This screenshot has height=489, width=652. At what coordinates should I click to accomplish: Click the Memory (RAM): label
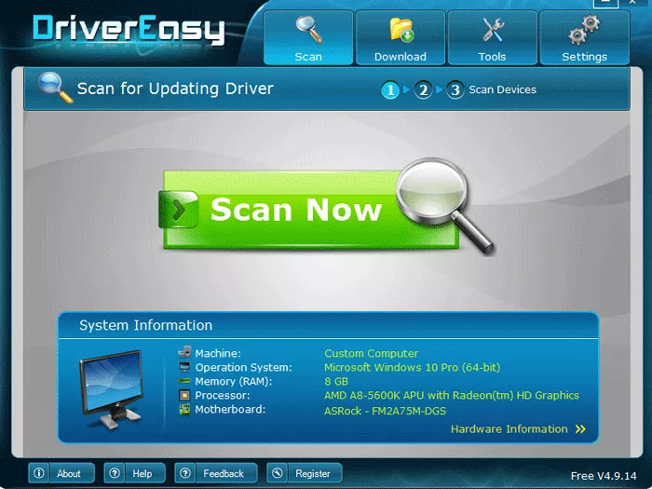pyautogui.click(x=233, y=381)
